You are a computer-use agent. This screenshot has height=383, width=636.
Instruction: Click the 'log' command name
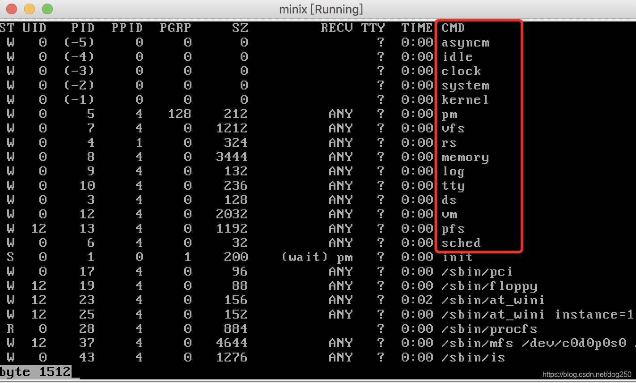pyautogui.click(x=454, y=171)
